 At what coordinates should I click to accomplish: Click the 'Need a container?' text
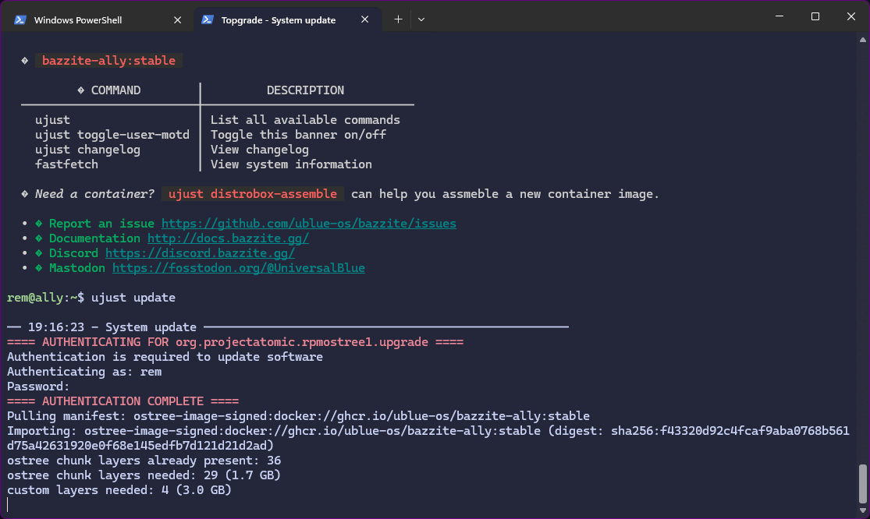coord(95,194)
